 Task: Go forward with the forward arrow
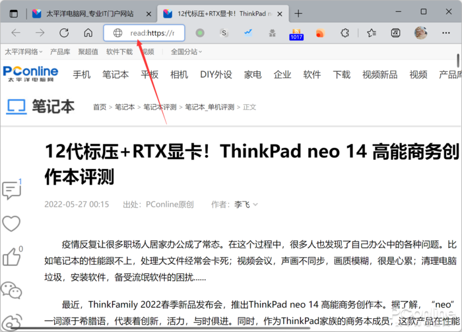[40, 33]
